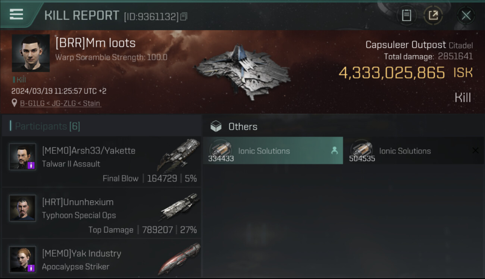View the Mm loots pilot portrait
This screenshot has height=279, width=485.
coord(31,53)
